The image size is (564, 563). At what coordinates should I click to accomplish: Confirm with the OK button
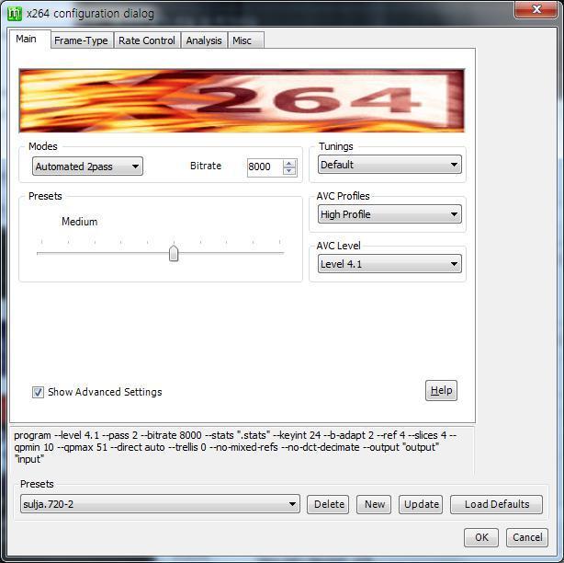pos(481,537)
